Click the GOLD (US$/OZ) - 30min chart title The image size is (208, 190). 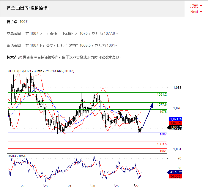coord(41,71)
